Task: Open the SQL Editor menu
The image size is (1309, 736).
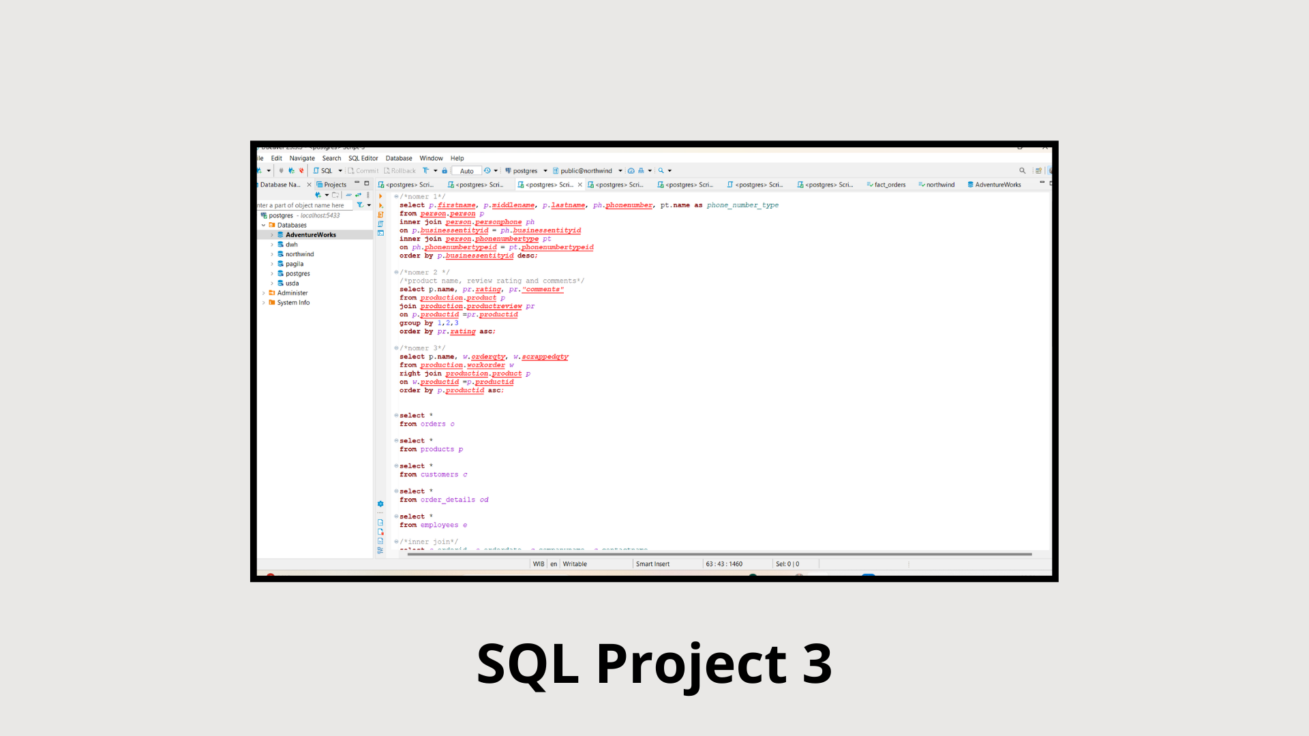Action: pyautogui.click(x=363, y=158)
